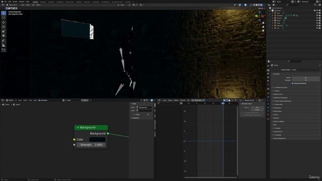Expand the Armature tree item

point(273,16)
